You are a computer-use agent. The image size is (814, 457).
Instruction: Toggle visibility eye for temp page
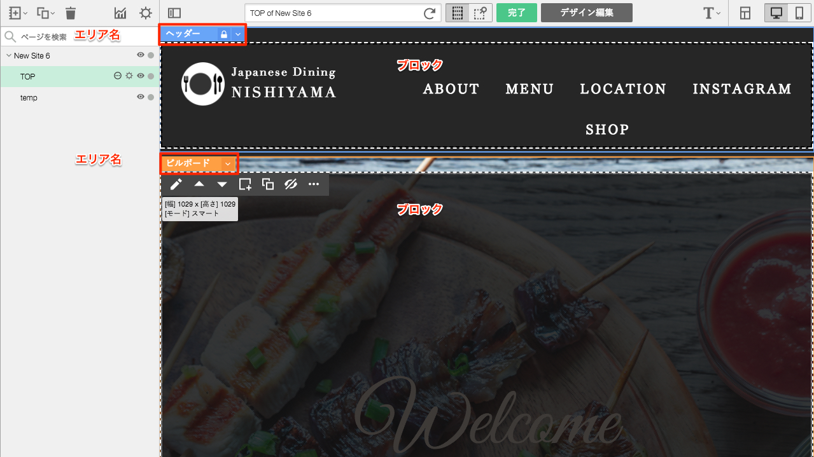coord(141,97)
